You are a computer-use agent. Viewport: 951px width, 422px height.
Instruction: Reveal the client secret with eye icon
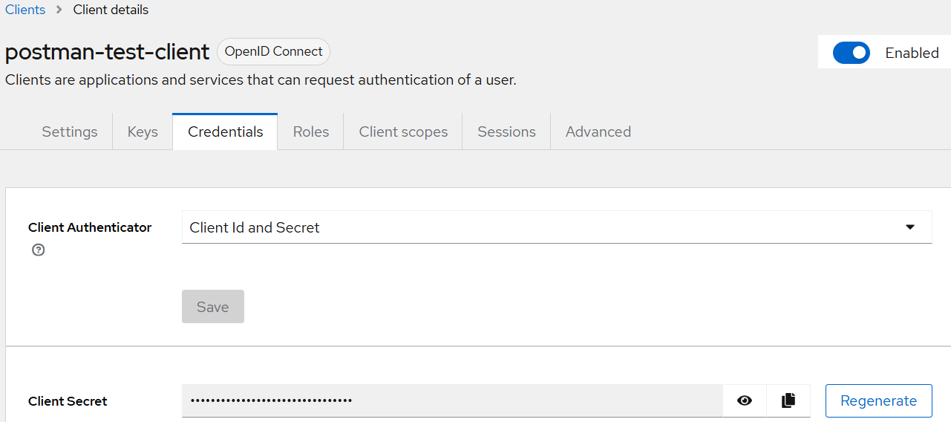745,400
